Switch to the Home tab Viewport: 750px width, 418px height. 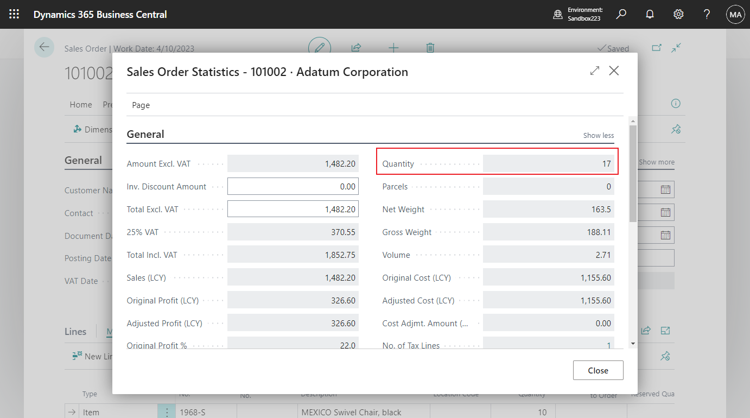(80, 104)
